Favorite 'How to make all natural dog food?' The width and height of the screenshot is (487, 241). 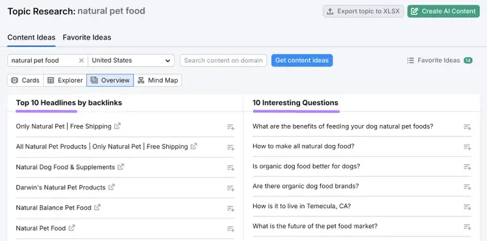(x=467, y=147)
